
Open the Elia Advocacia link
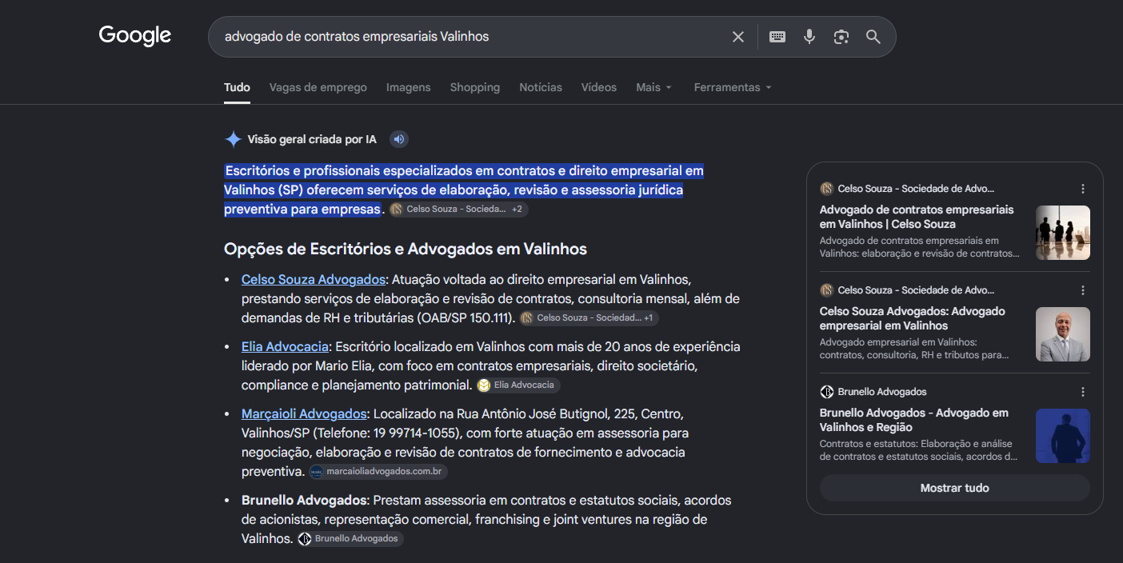(x=285, y=346)
